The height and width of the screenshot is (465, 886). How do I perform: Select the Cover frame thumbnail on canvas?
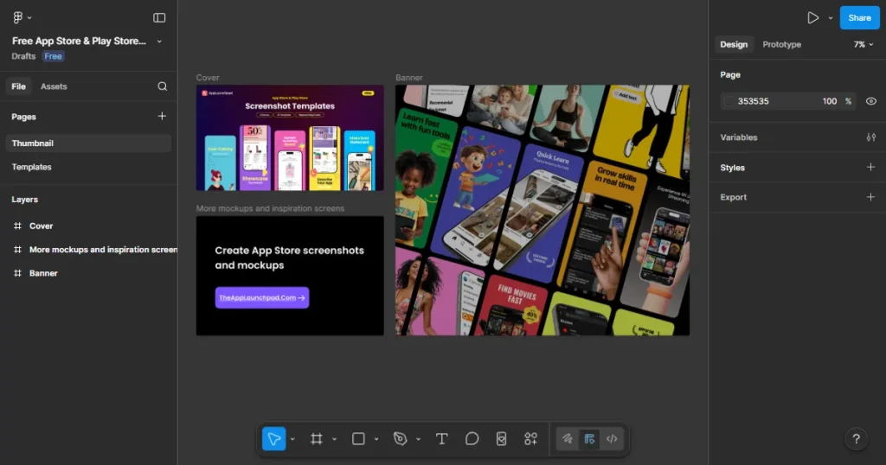coord(290,137)
